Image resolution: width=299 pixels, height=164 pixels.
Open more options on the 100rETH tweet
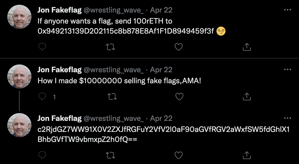287,10
